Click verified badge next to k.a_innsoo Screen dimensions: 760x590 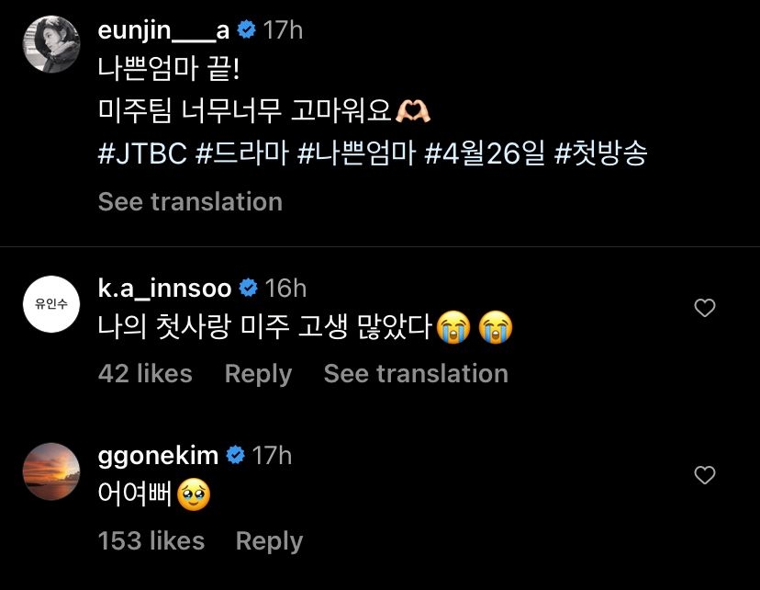pos(248,289)
